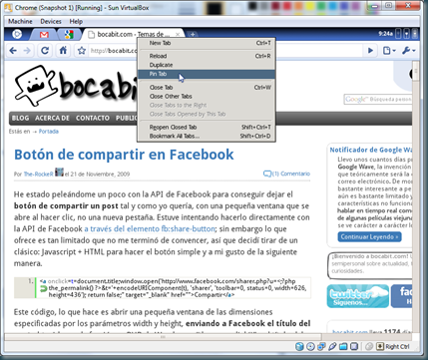
Task: Go back with the browser back arrow
Action: [13, 51]
